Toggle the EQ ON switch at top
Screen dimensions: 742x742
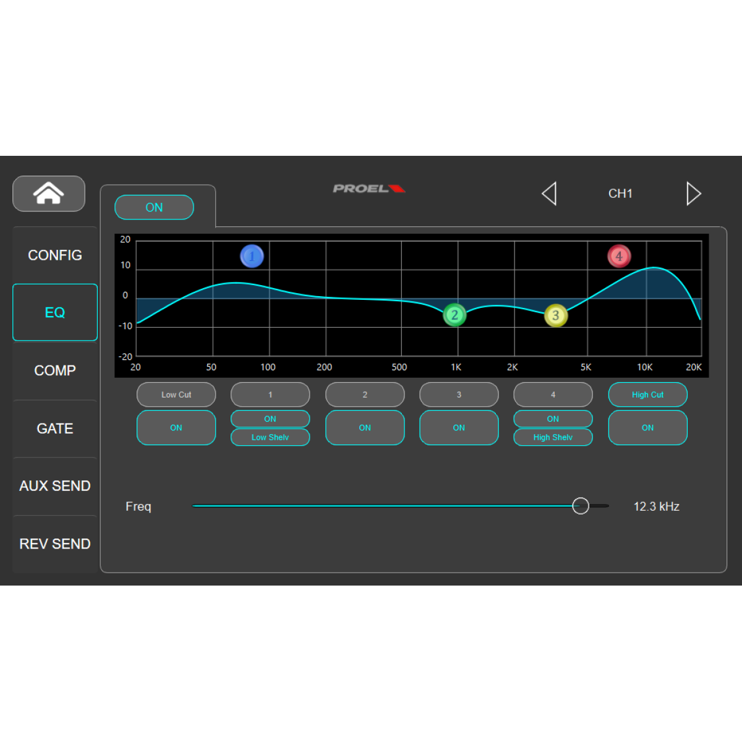click(x=154, y=207)
